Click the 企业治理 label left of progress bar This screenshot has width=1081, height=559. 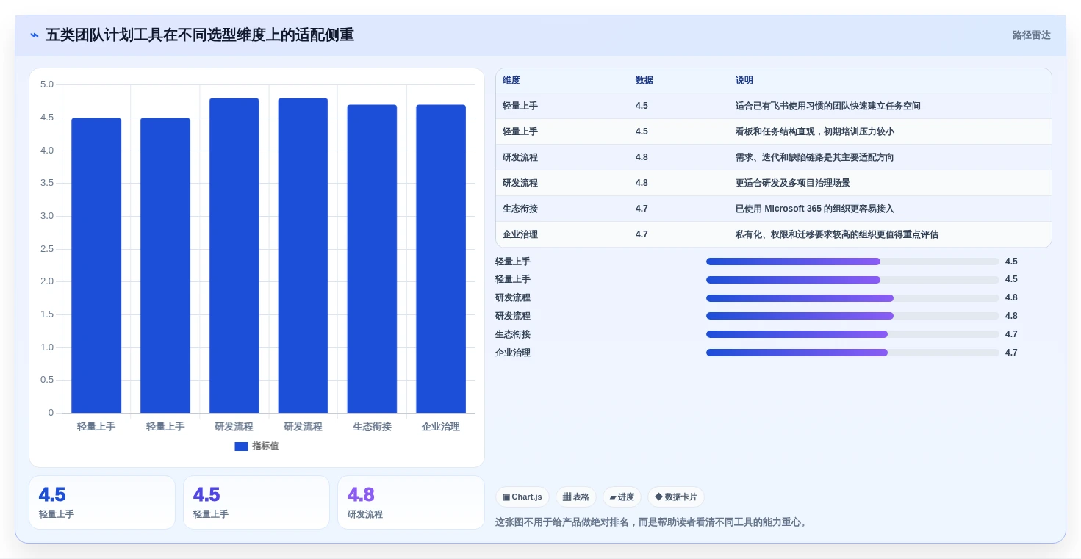coord(513,353)
